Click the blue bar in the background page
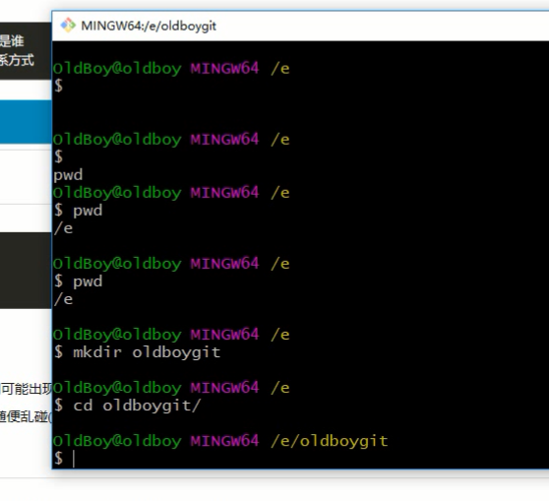Viewport: 549px width, 501px height. click(26, 122)
